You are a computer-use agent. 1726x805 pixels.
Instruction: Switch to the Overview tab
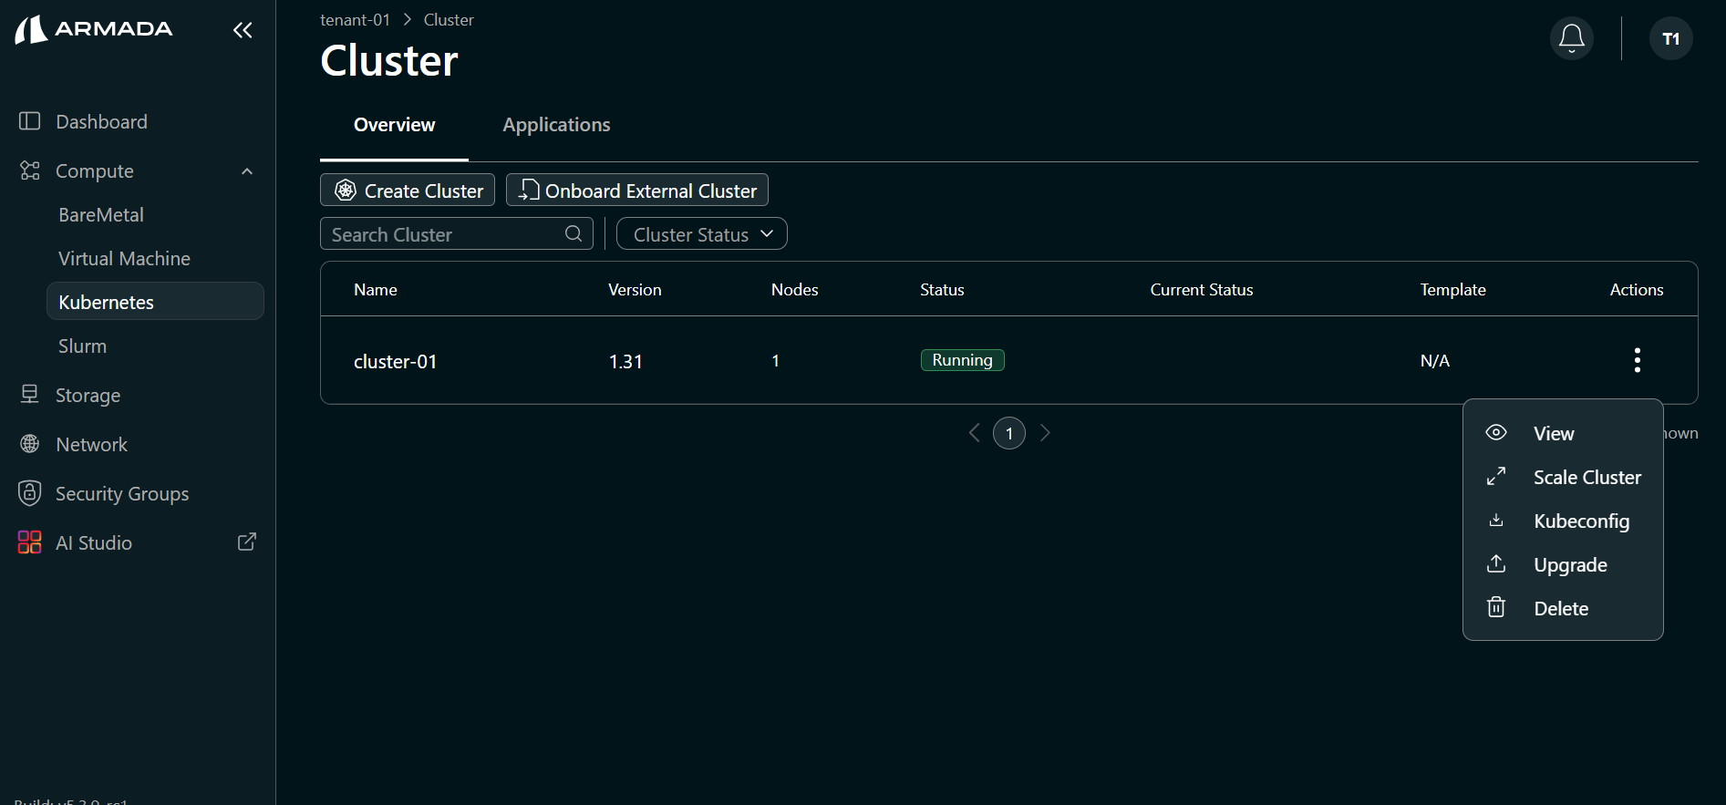pos(394,125)
